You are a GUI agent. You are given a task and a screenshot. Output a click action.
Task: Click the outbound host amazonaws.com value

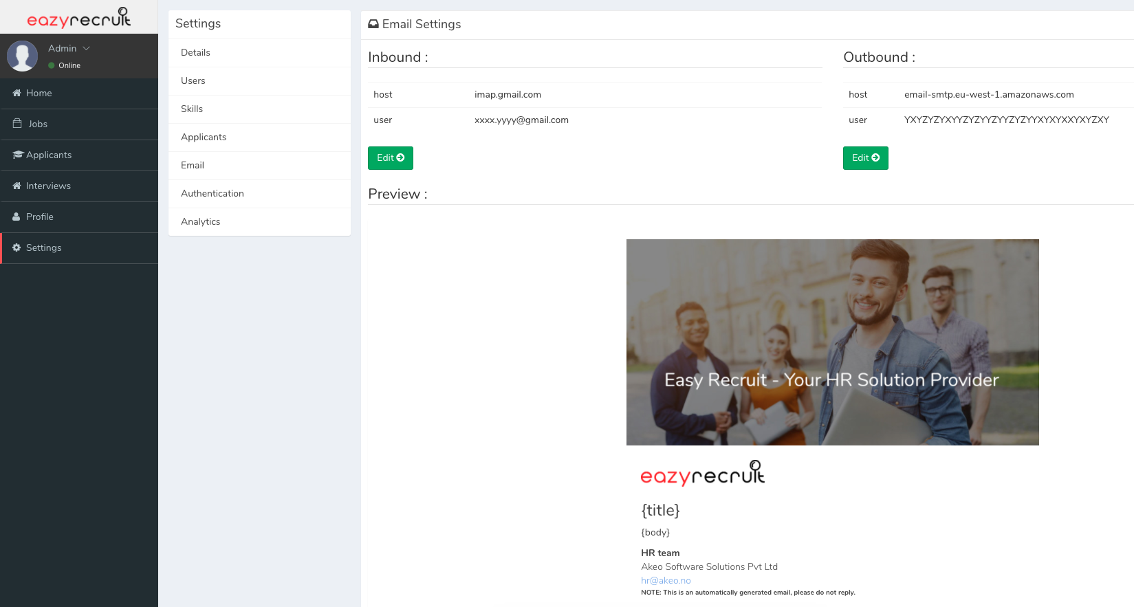989,95
